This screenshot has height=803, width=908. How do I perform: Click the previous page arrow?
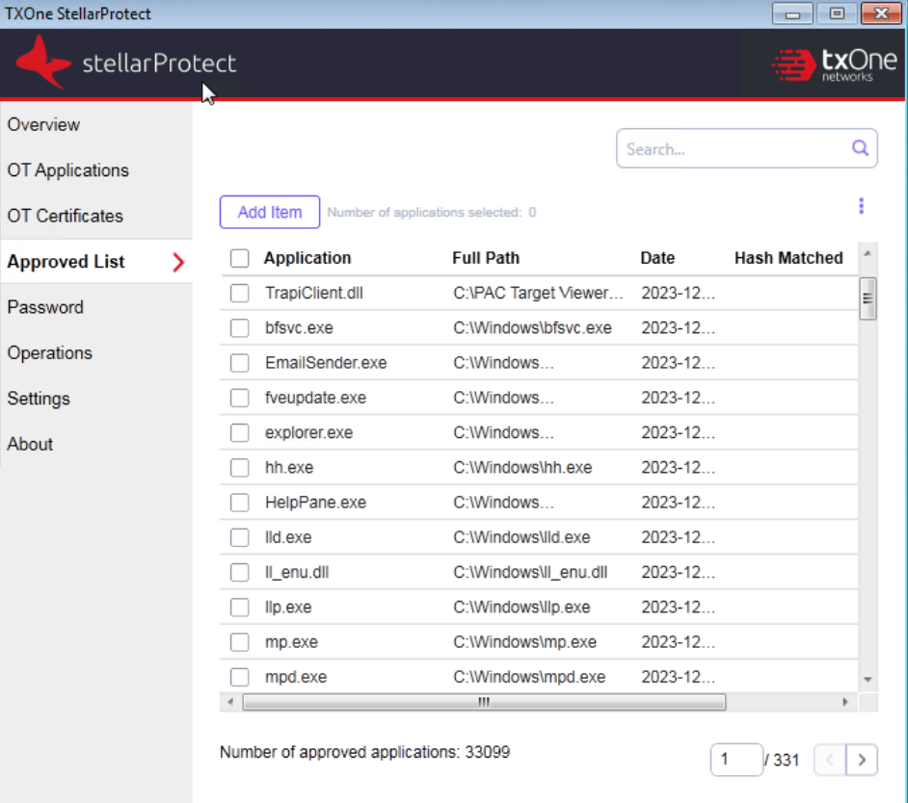pos(830,760)
